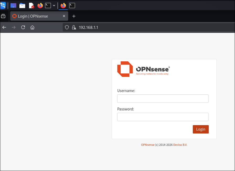The height and width of the screenshot is (171, 235).
Task: Click the OPNsense favicon in the tab
Action: click(14, 16)
